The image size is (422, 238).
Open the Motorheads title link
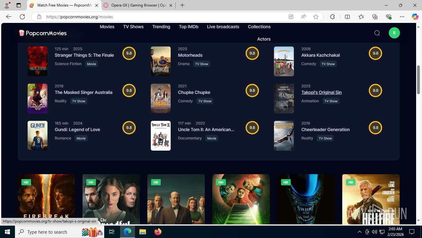click(x=190, y=55)
